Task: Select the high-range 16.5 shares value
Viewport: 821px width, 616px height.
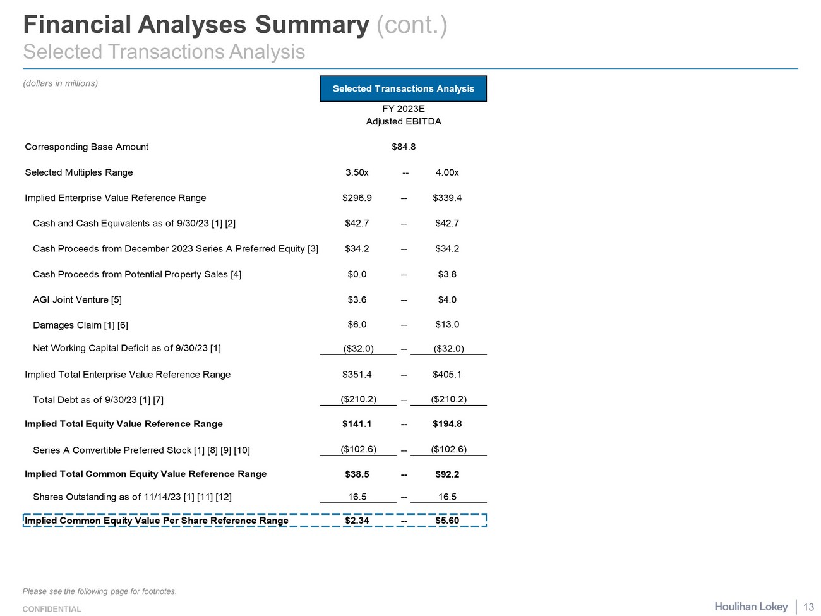Action: point(447,497)
